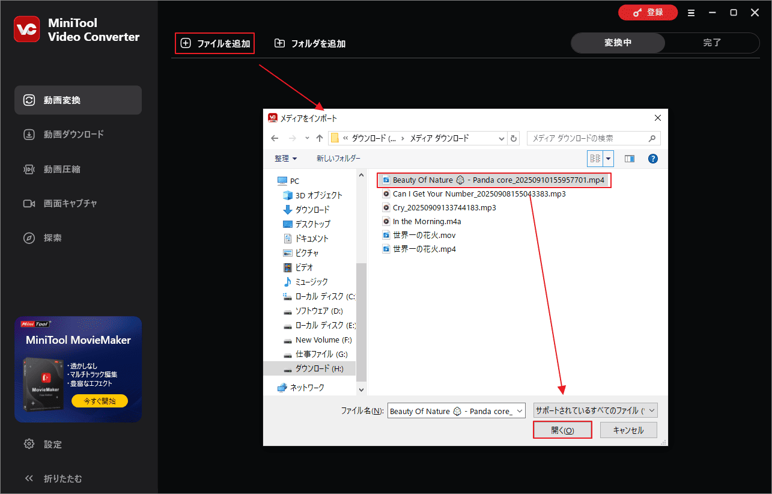Select ローカル ディスク (C:) drive
This screenshot has height=494, width=772.
(319, 296)
